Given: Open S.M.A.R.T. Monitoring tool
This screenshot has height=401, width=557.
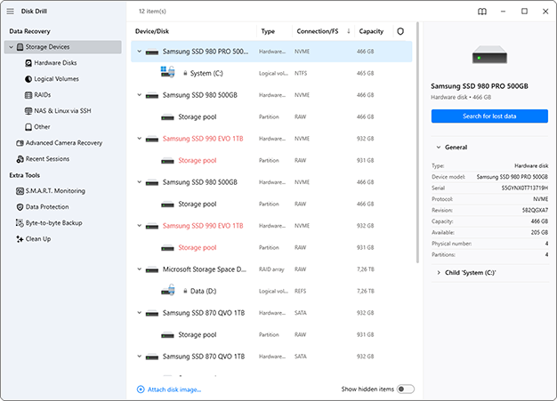Looking at the screenshot, I should coord(55,191).
